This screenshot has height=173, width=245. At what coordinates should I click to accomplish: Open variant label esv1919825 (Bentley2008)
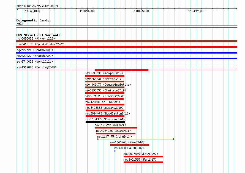[x=36, y=67]
